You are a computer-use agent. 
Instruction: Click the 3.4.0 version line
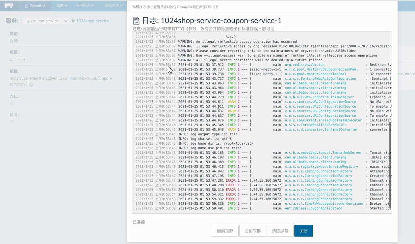coord(230,37)
